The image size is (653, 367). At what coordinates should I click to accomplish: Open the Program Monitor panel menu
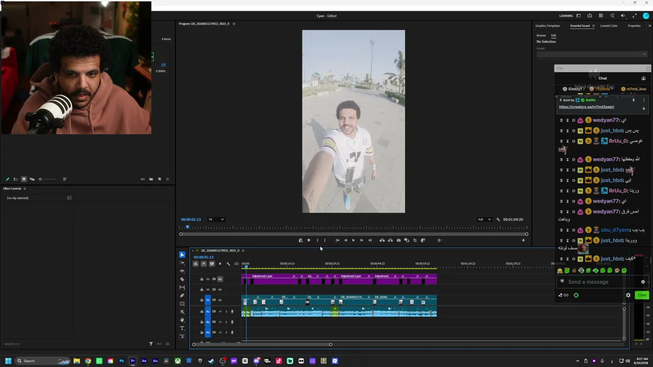[234, 24]
